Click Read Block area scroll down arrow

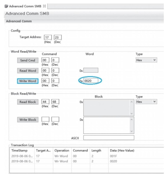pos(132,113)
